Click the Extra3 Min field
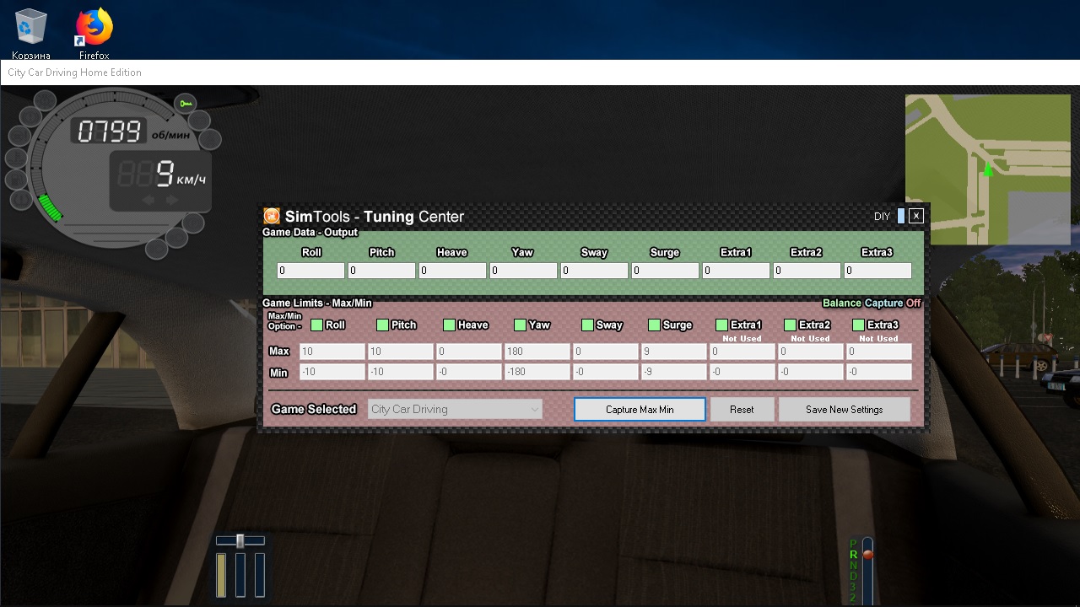Viewport: 1080px width, 607px height. pyautogui.click(x=879, y=372)
